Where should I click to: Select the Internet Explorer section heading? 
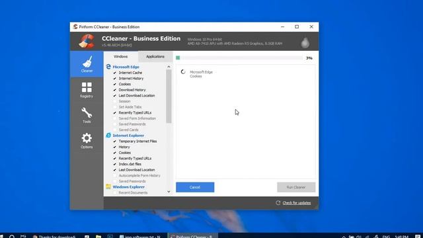point(128,136)
